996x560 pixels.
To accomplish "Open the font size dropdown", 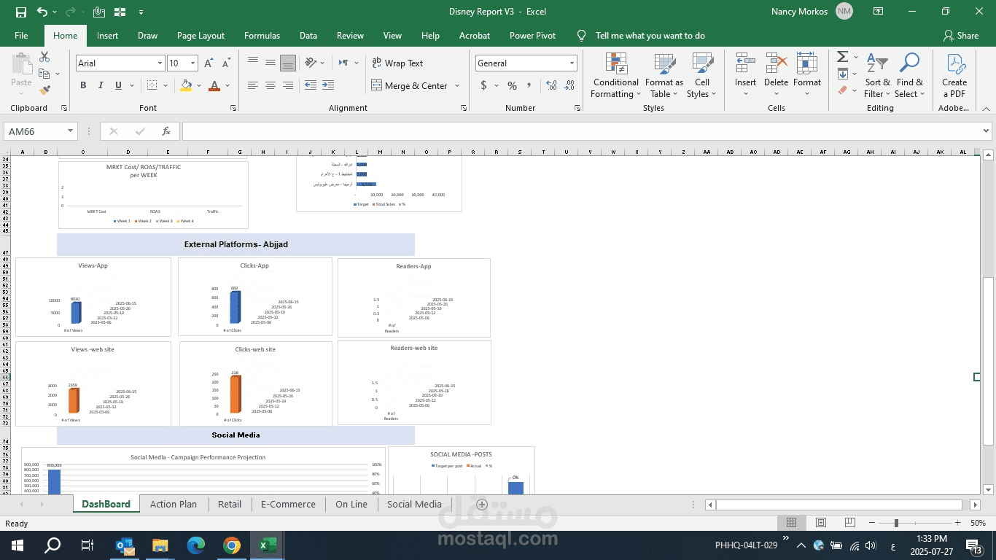I will (x=192, y=63).
